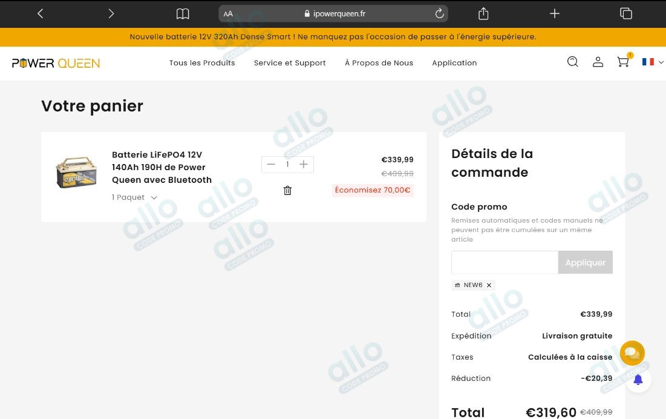This screenshot has height=419, width=666.
Task: Show the open tabs overview icon
Action: coord(626,13)
